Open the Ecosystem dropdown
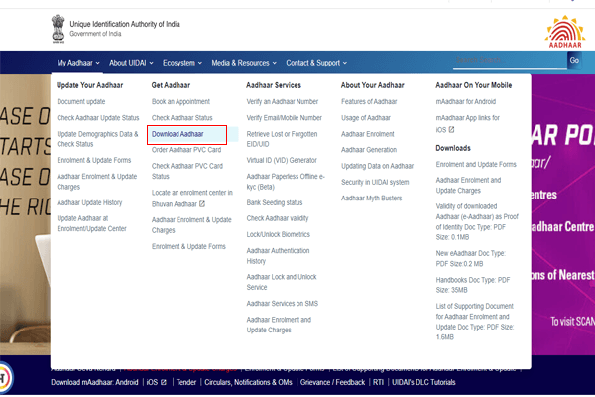Image resolution: width=595 pixels, height=397 pixels. (182, 63)
